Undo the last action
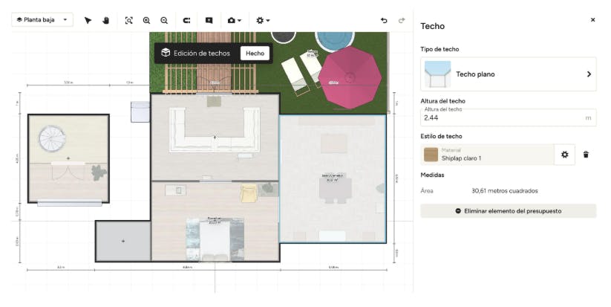Screen dimensions: 611x307 384,20
